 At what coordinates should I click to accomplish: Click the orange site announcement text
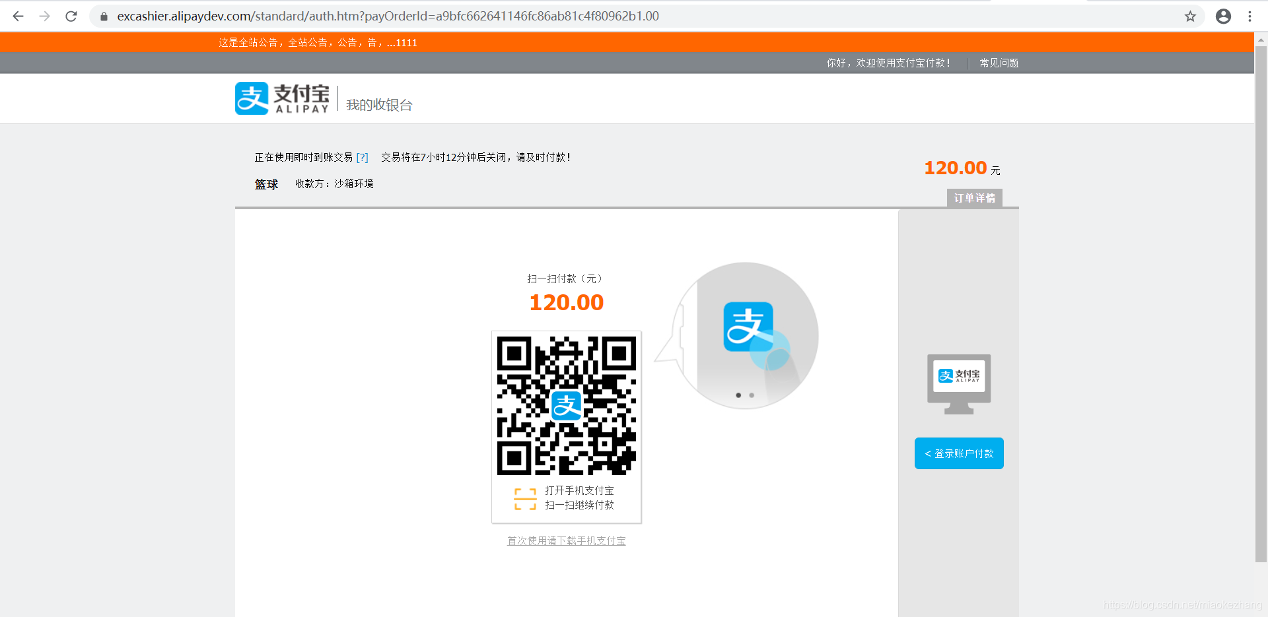point(318,43)
